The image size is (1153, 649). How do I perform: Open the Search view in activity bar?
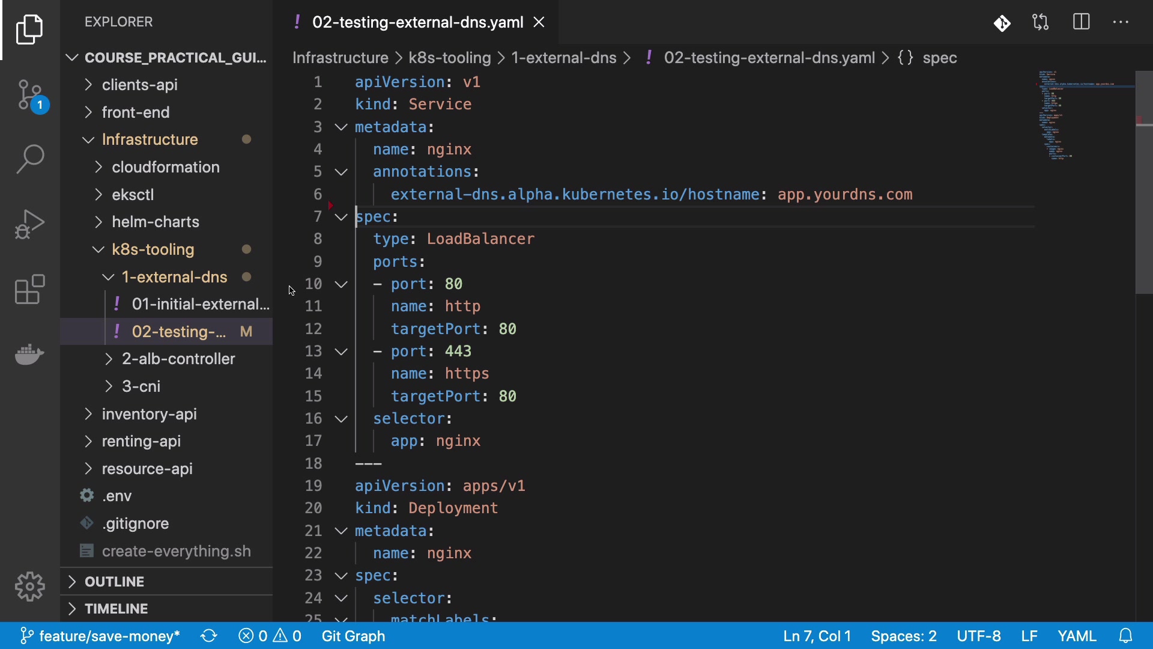tap(30, 159)
